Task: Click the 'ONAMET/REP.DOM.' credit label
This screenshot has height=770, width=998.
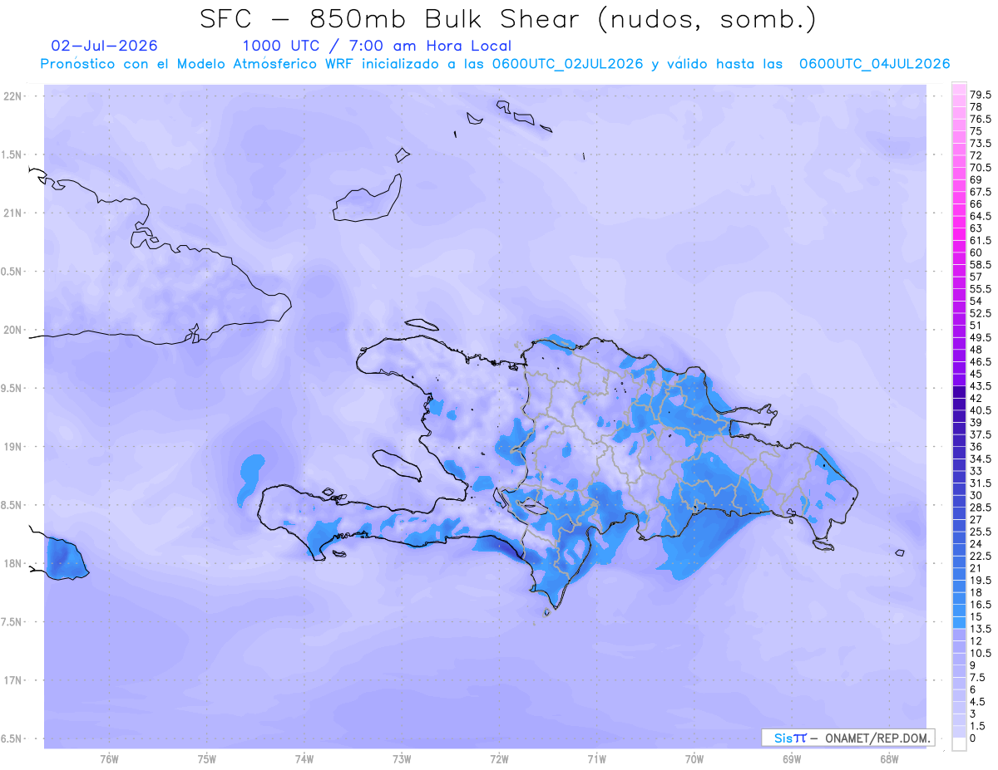Action: (877, 738)
